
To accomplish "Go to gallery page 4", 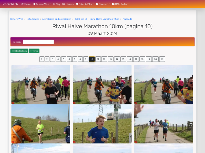I will (58, 59).
